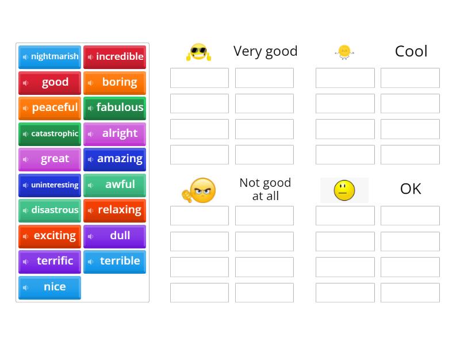Click the sunglasses emoji above 'Very good'
The height and width of the screenshot is (345, 460).
[199, 51]
